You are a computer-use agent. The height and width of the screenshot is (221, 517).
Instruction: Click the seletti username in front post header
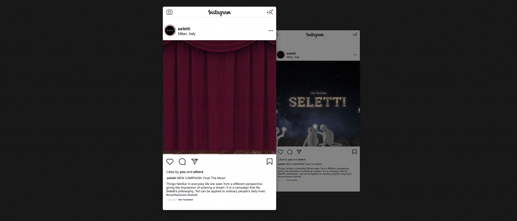pos(184,29)
